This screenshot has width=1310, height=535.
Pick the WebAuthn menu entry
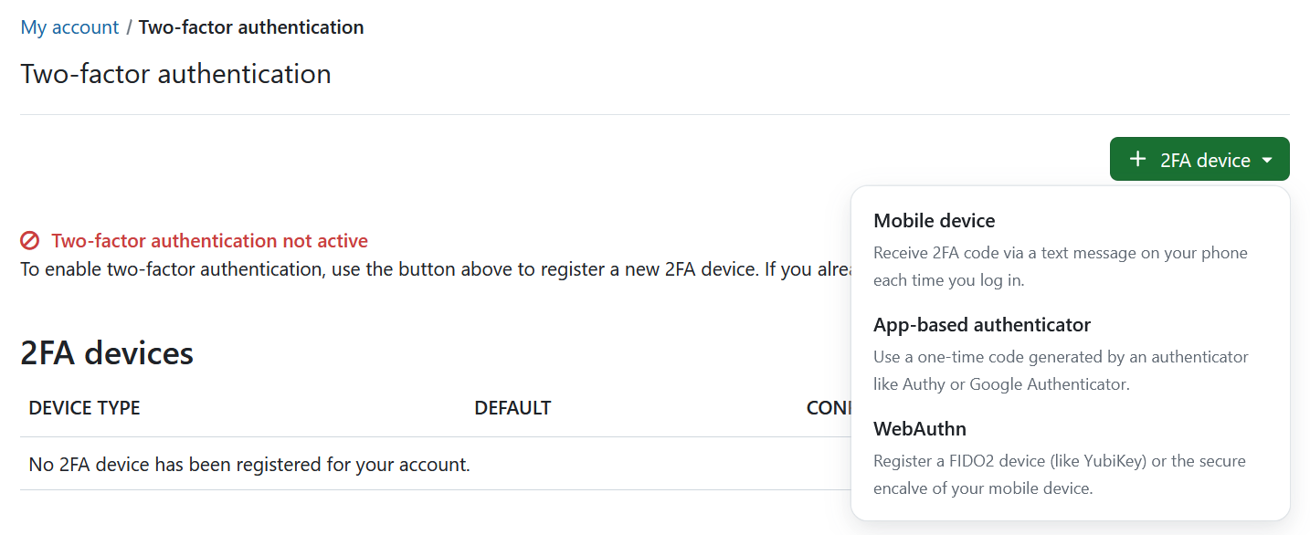[919, 429]
